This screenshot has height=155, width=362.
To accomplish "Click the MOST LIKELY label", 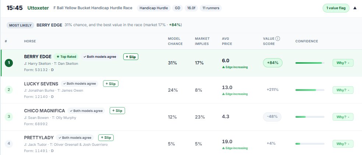I will click(20, 25).
